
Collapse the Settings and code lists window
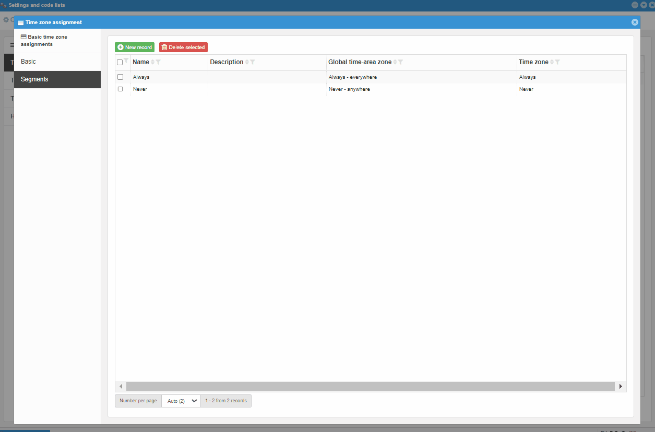(644, 5)
